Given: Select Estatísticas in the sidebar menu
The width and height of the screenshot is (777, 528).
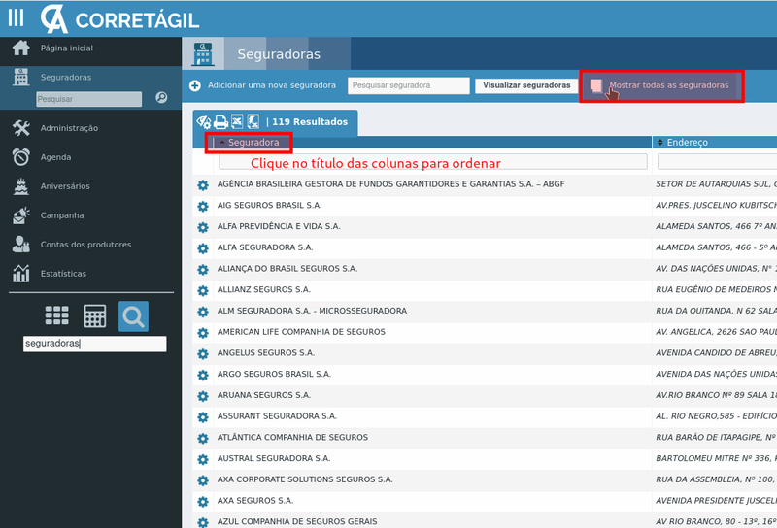Looking at the screenshot, I should pyautogui.click(x=63, y=274).
